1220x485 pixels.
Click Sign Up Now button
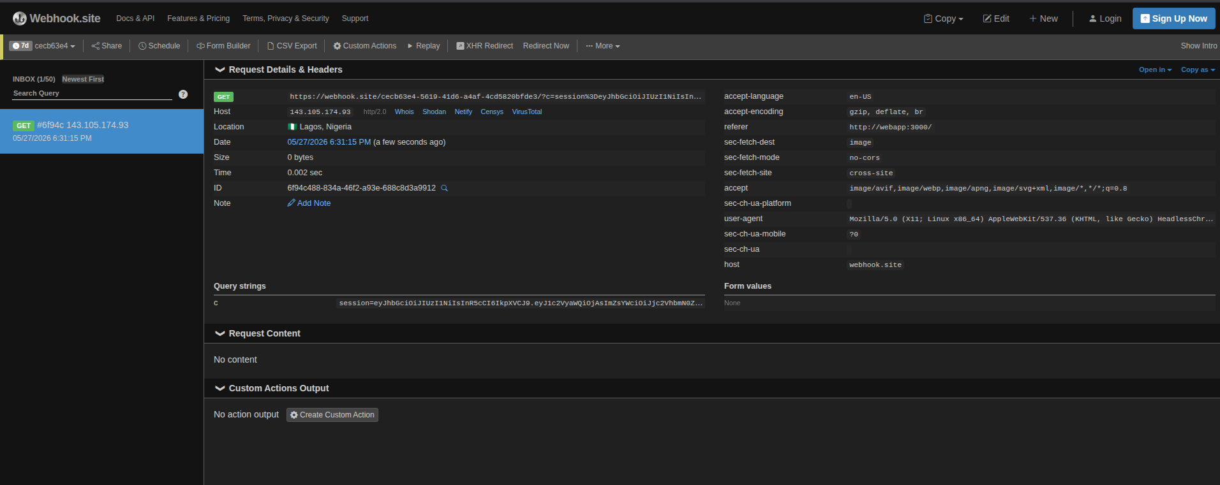[x=1174, y=18]
